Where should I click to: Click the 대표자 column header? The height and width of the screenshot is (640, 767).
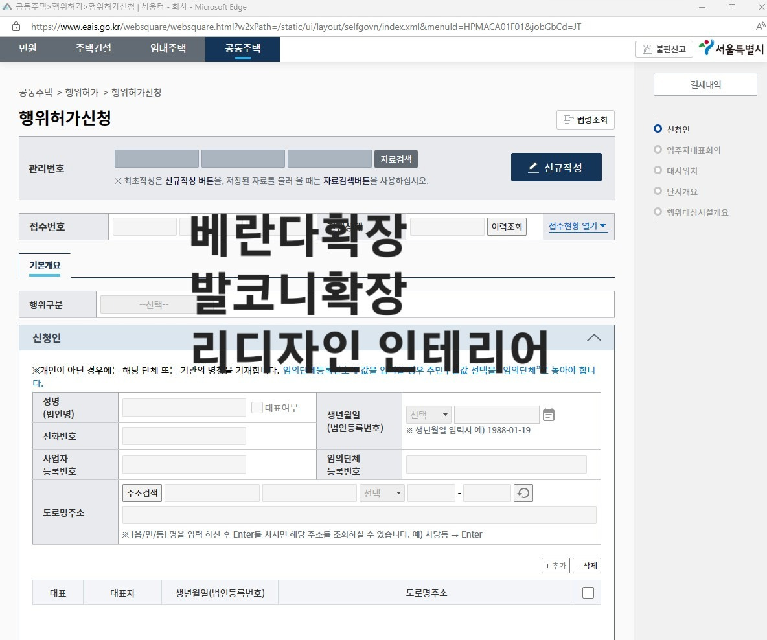[122, 593]
